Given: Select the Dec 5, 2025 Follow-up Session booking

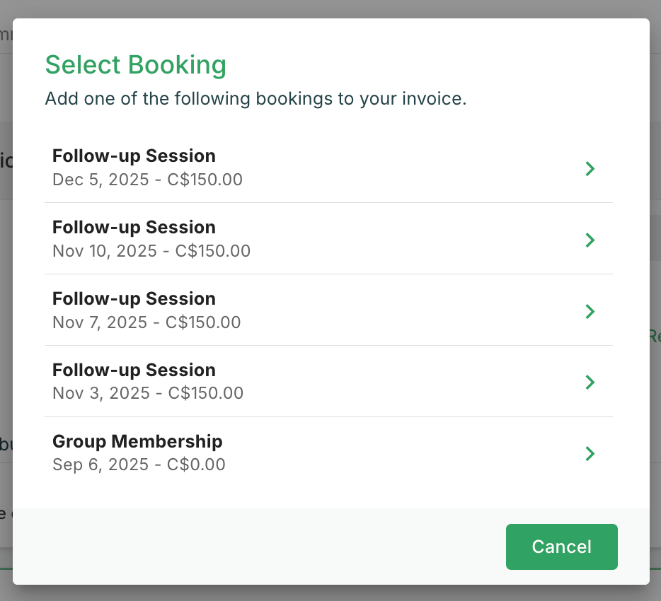Looking at the screenshot, I should [x=134, y=156].
